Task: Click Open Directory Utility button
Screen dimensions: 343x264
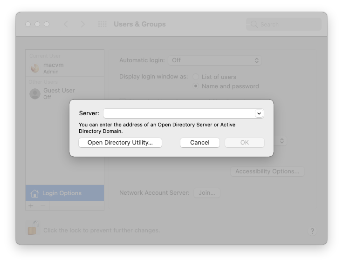Action: tap(120, 143)
